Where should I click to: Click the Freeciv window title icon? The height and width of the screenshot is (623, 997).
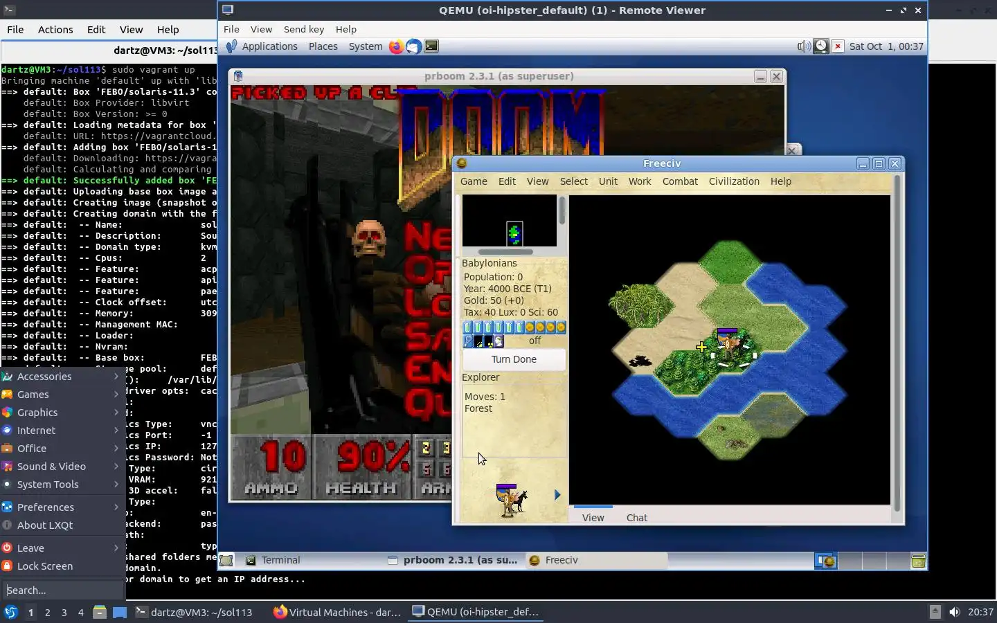click(462, 163)
